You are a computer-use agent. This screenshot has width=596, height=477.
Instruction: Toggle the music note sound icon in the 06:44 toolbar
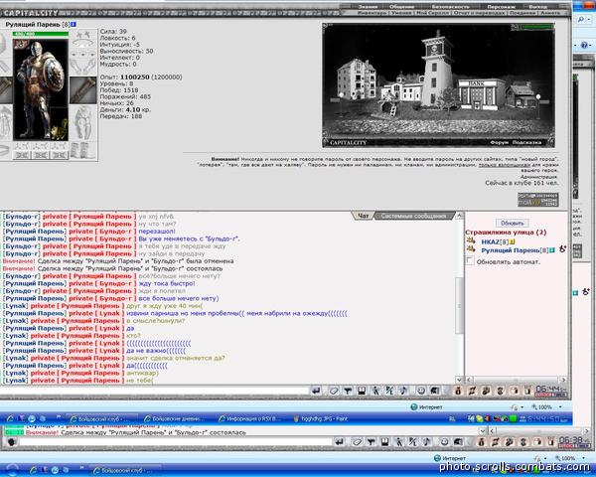[403, 391]
